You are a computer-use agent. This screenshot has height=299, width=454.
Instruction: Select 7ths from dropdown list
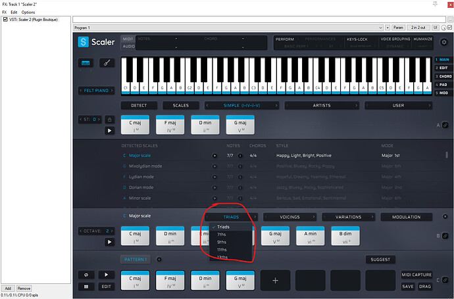[x=230, y=235]
